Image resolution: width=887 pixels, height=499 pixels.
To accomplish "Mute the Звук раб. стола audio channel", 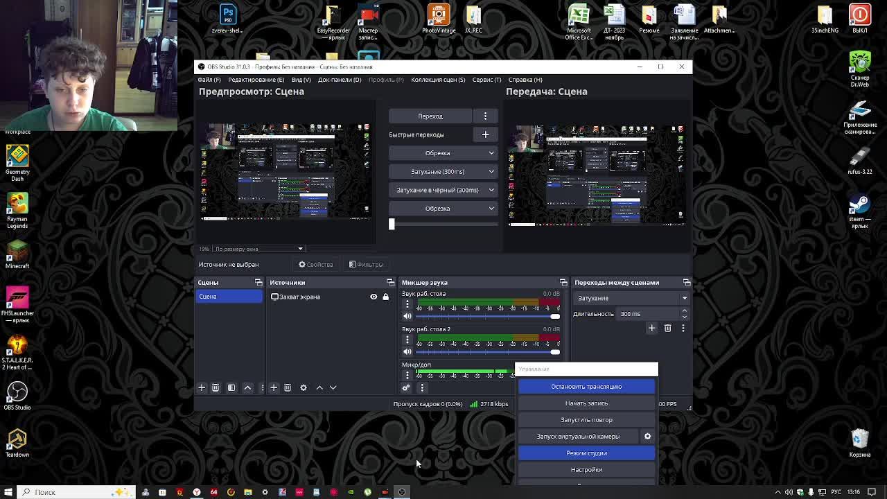I will click(x=407, y=316).
